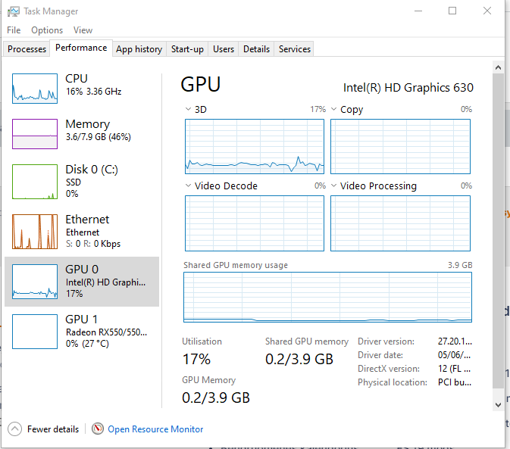Click the Intel(R) HD Graphics 630 heading
Screen dimensions: 510x449
click(408, 88)
